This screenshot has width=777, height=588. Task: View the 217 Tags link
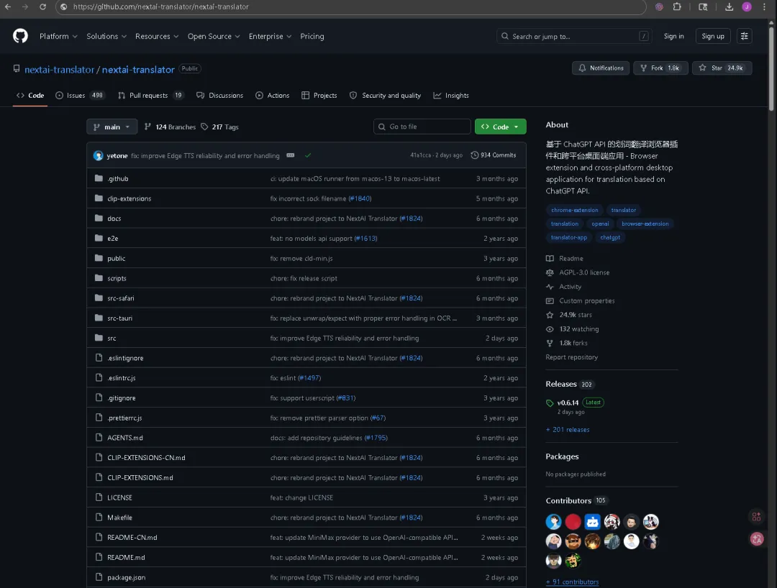coord(219,127)
